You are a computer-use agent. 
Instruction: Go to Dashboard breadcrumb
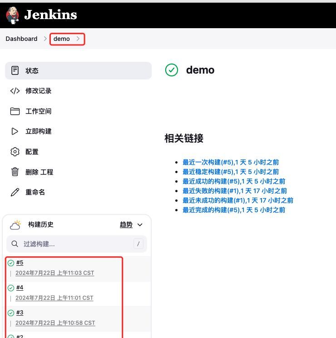pos(21,39)
